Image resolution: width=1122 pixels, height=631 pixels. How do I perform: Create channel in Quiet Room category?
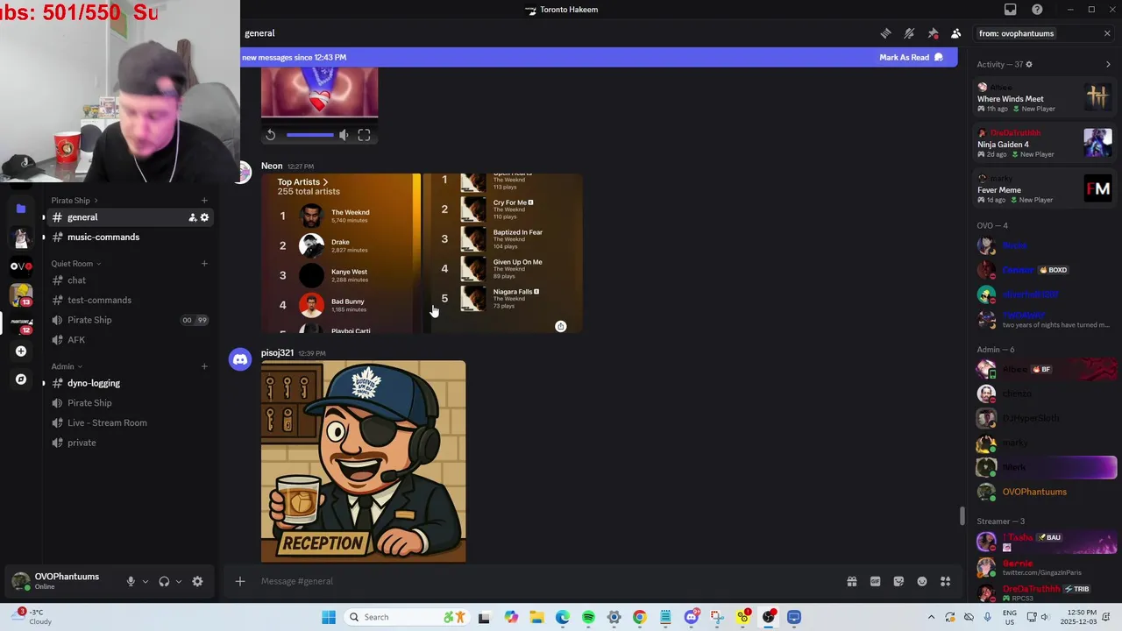coord(204,264)
